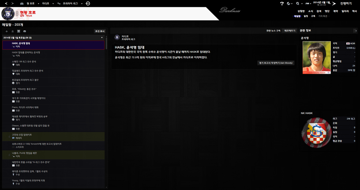Click the 조건 표시 button
The image size is (360, 190).
99,31
